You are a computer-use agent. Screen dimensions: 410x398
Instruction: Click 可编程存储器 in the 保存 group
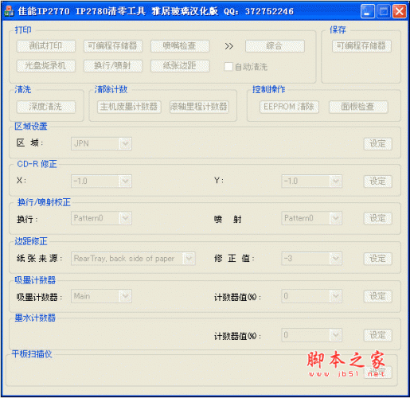coord(361,46)
